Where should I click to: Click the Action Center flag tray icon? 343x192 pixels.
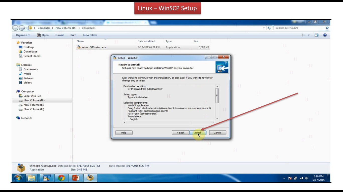(x=290, y=178)
